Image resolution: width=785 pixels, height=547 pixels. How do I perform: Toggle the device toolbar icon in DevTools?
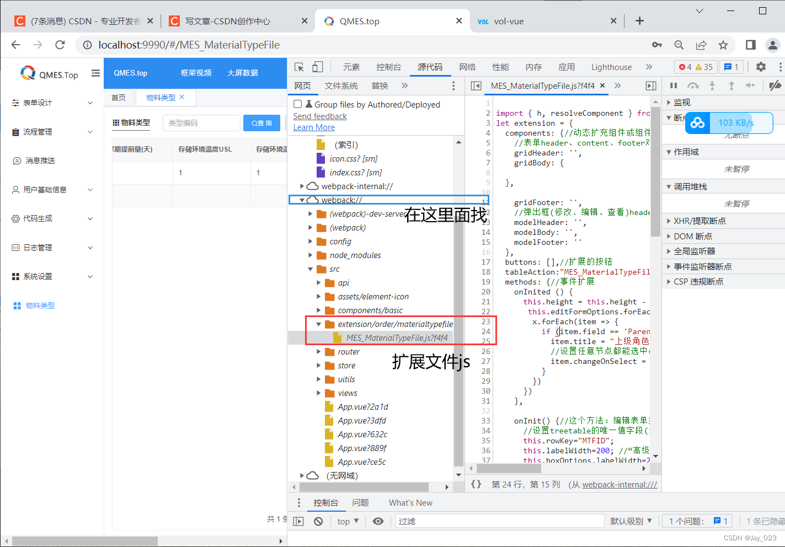point(317,67)
